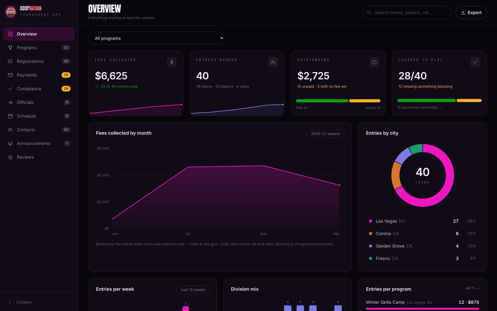The image size is (497, 311).
Task: Click the Programs trophy icon
Action: (x=10, y=48)
